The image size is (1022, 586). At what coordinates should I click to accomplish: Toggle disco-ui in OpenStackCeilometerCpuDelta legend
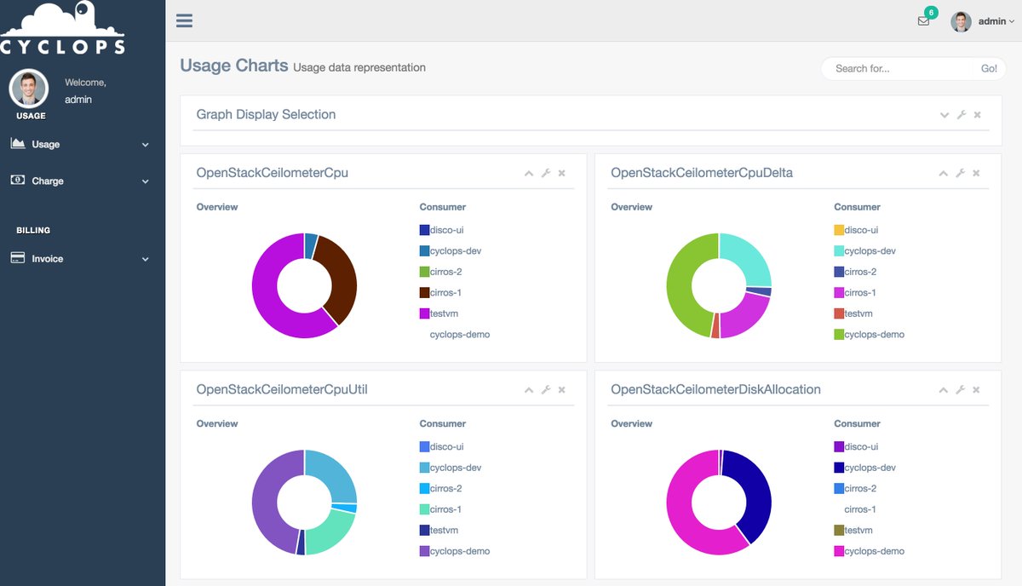(x=856, y=230)
